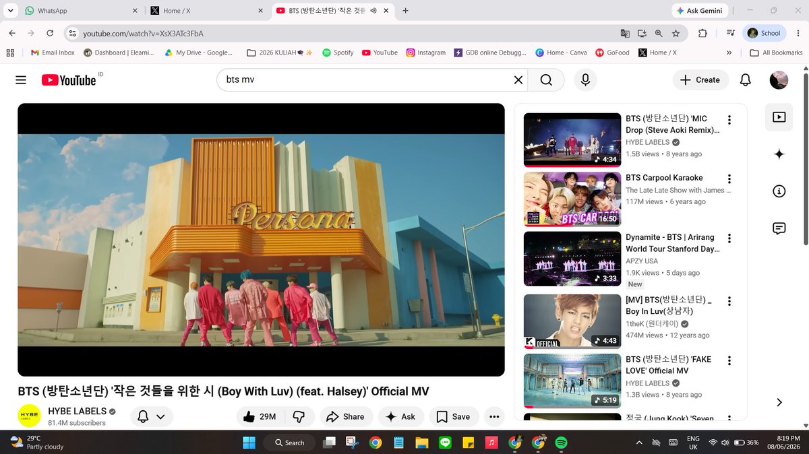Open the HYBE LABELS channel link
The height and width of the screenshot is (454, 809).
coord(77,411)
